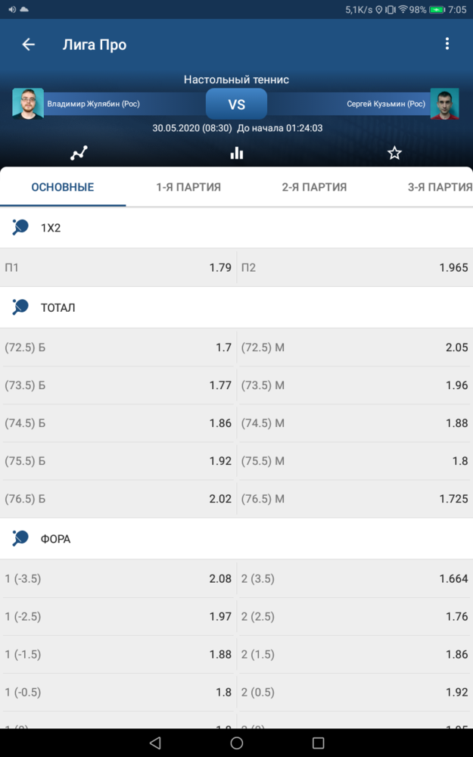
Task: Switch to the 1-Я ПАРТИЯ tab
Action: [188, 187]
